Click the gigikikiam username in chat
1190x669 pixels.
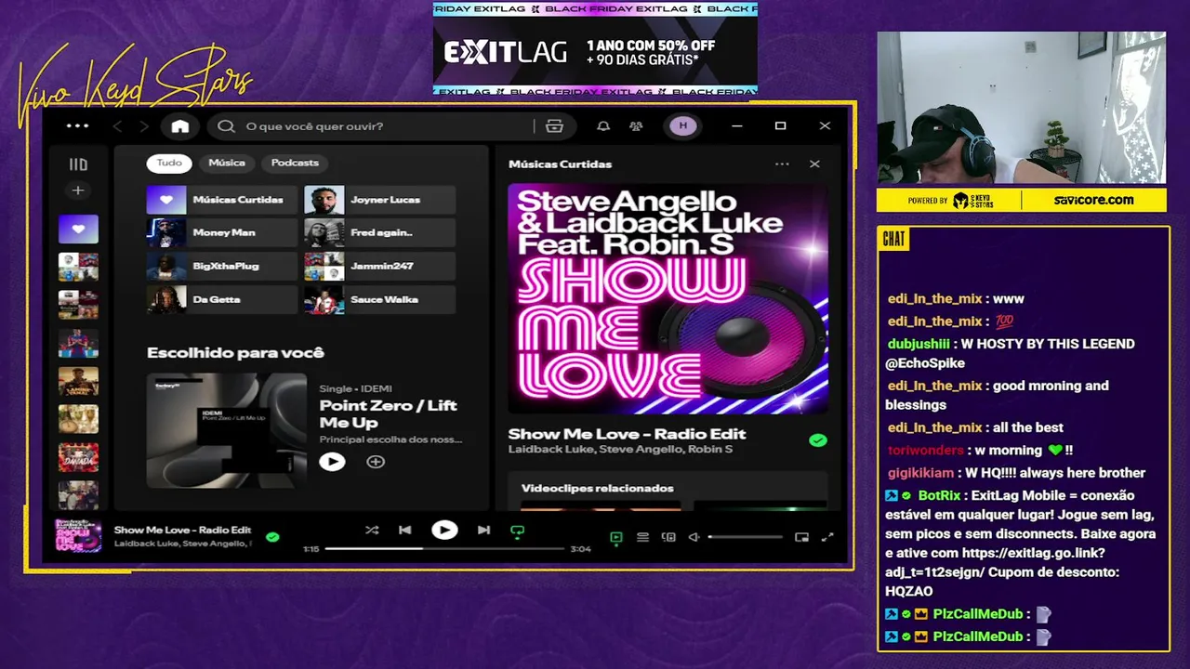click(923, 473)
